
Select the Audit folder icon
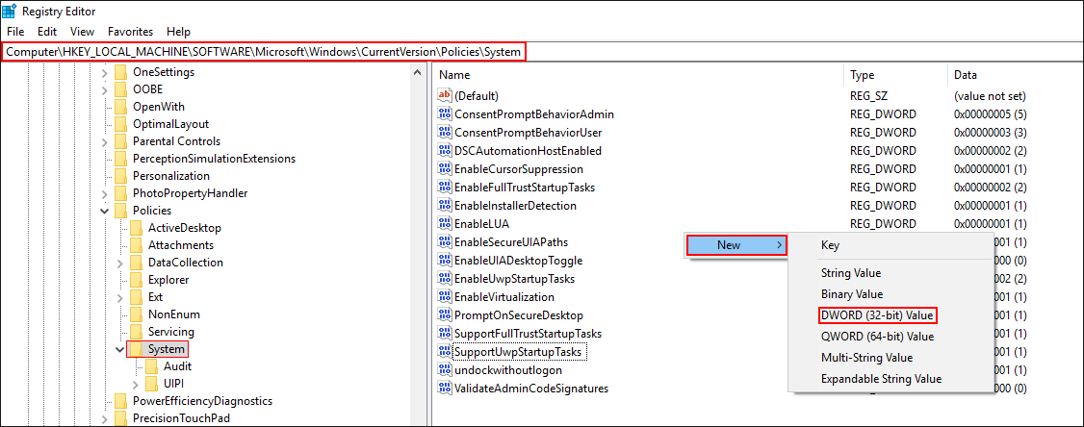[x=151, y=366]
